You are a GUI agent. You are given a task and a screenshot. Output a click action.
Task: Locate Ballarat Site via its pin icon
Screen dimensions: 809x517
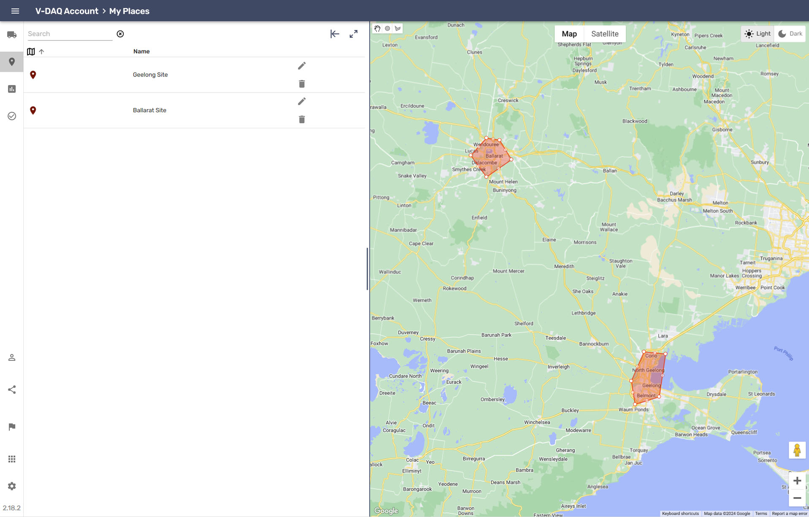[33, 110]
